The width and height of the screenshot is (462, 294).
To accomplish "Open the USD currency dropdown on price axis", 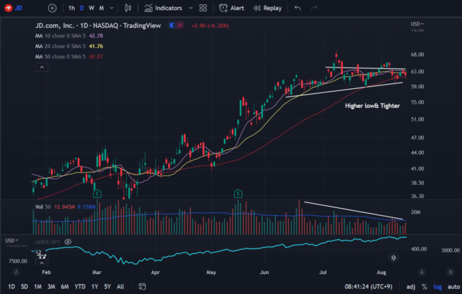I will 417,24.
